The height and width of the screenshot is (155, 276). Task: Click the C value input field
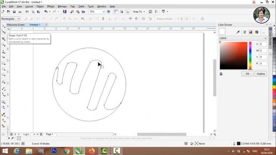pyautogui.click(x=263, y=44)
